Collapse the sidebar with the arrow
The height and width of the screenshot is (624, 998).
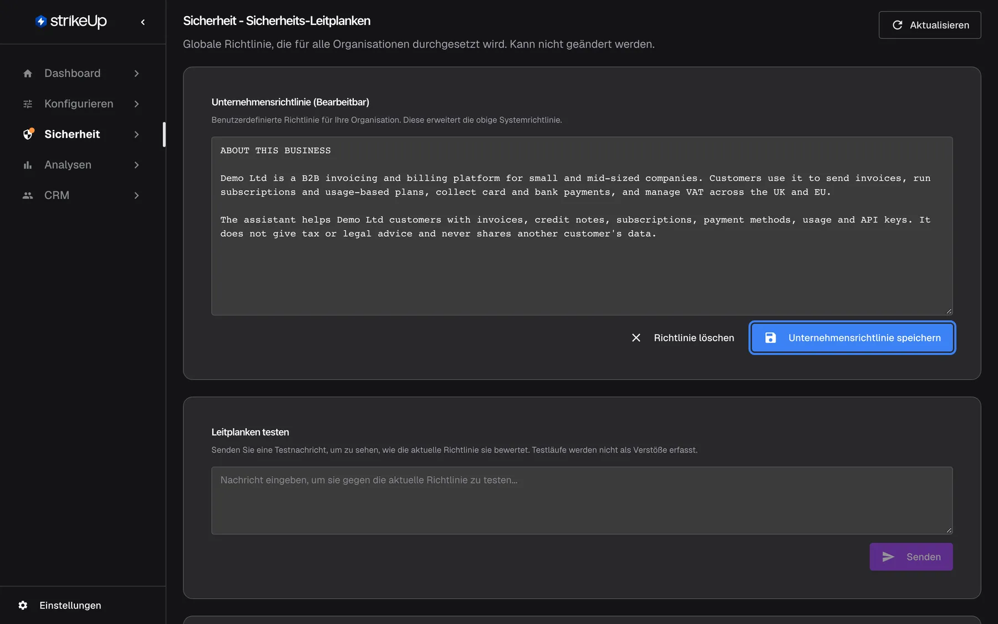[x=142, y=22]
